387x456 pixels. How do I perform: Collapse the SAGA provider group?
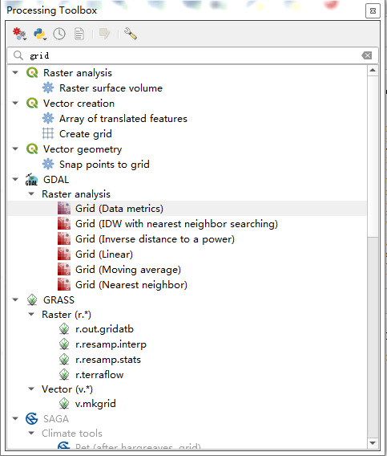click(15, 419)
